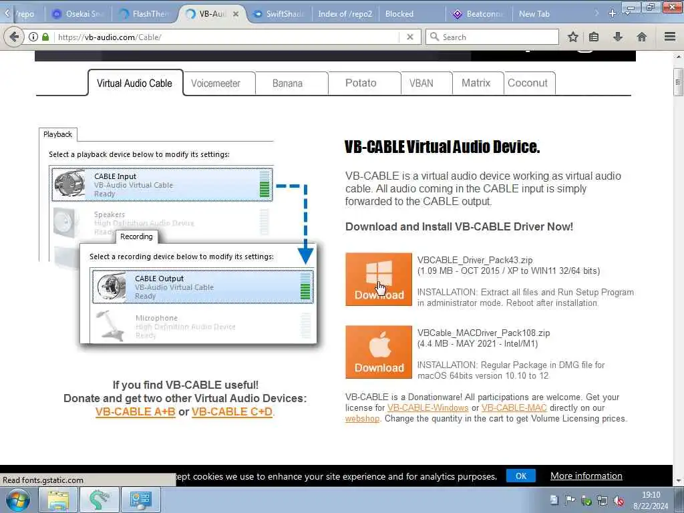The image size is (684, 513).
Task: Stop loading with the X in address bar
Action: click(x=410, y=37)
